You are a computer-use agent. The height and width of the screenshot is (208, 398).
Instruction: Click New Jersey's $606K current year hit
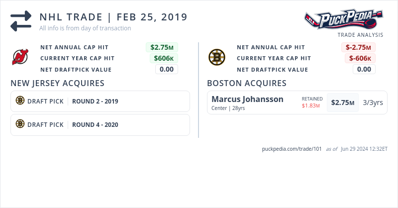click(x=164, y=58)
